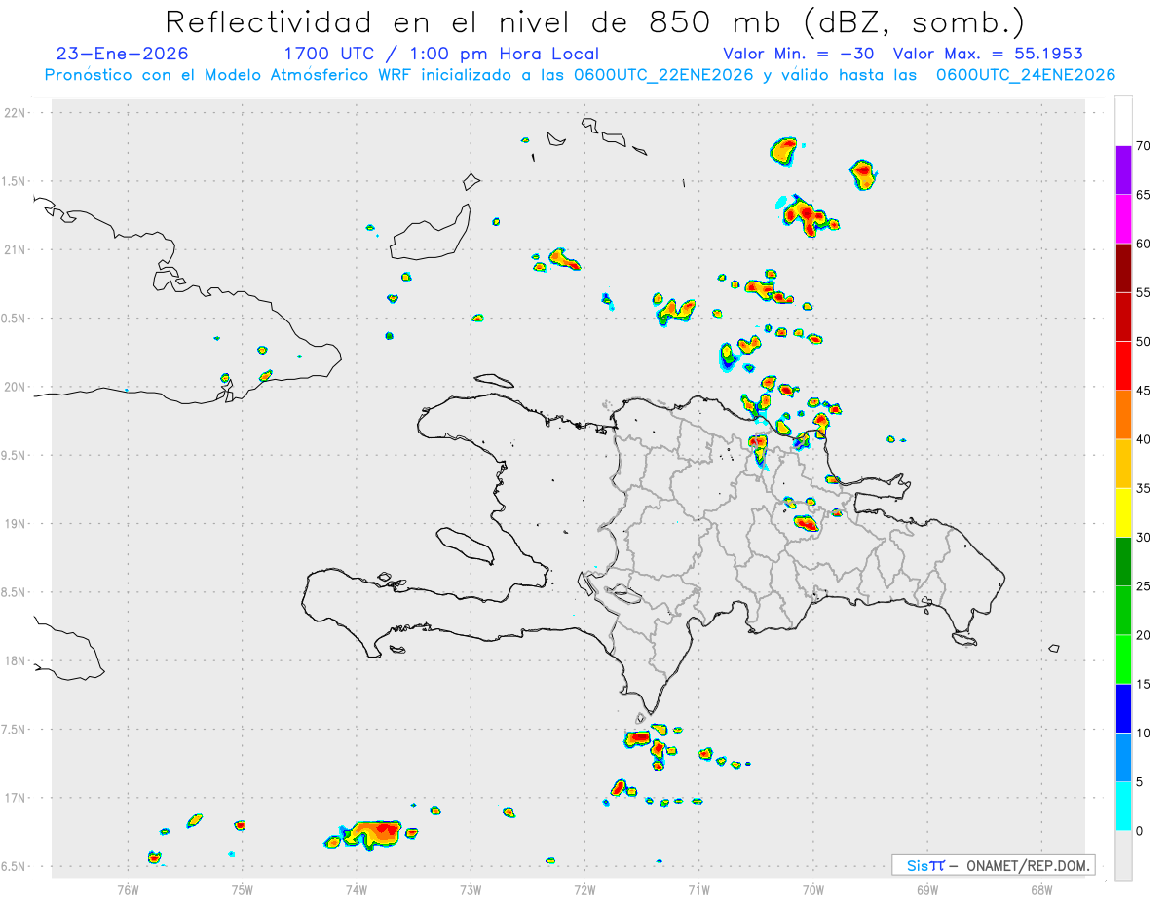The image size is (1169, 903).
Task: Click the 'ONAMET/REP.DOM.' credit label
Action: [1026, 865]
